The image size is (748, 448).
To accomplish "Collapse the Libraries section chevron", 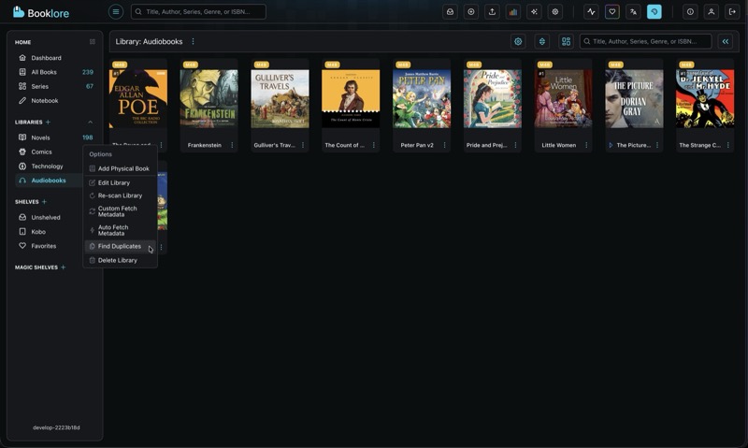I will [x=90, y=123].
